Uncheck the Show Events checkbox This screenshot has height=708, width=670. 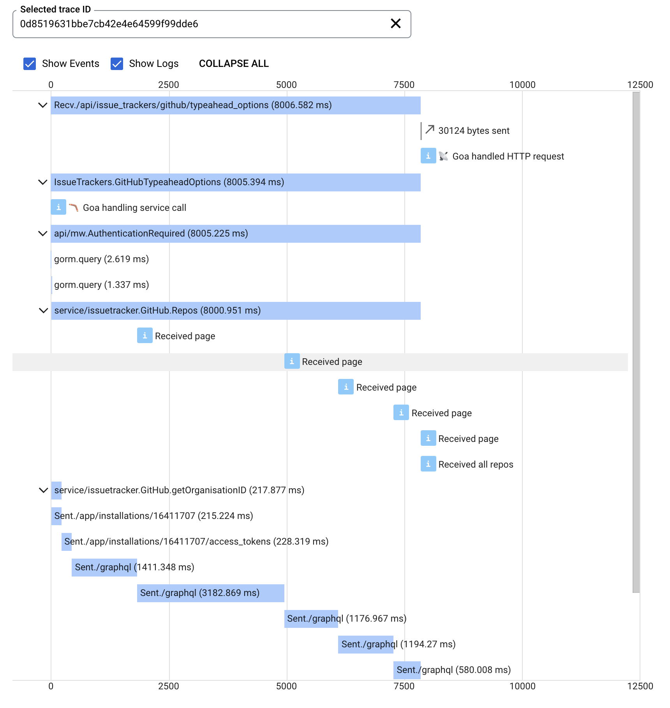[x=30, y=64]
